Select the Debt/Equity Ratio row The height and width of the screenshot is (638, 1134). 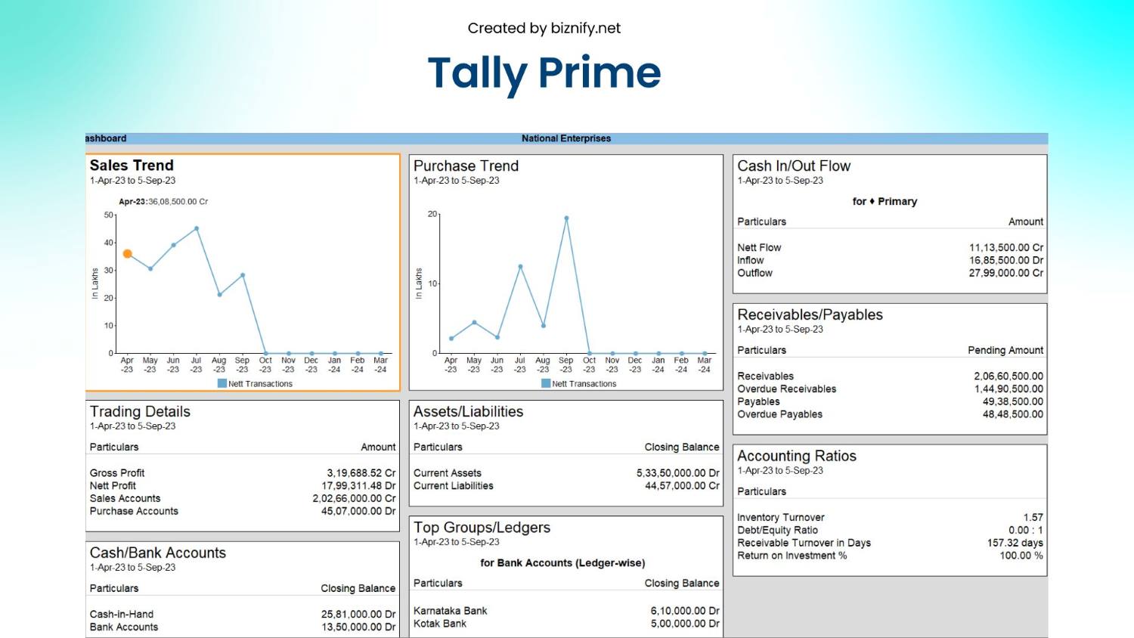[890, 531]
